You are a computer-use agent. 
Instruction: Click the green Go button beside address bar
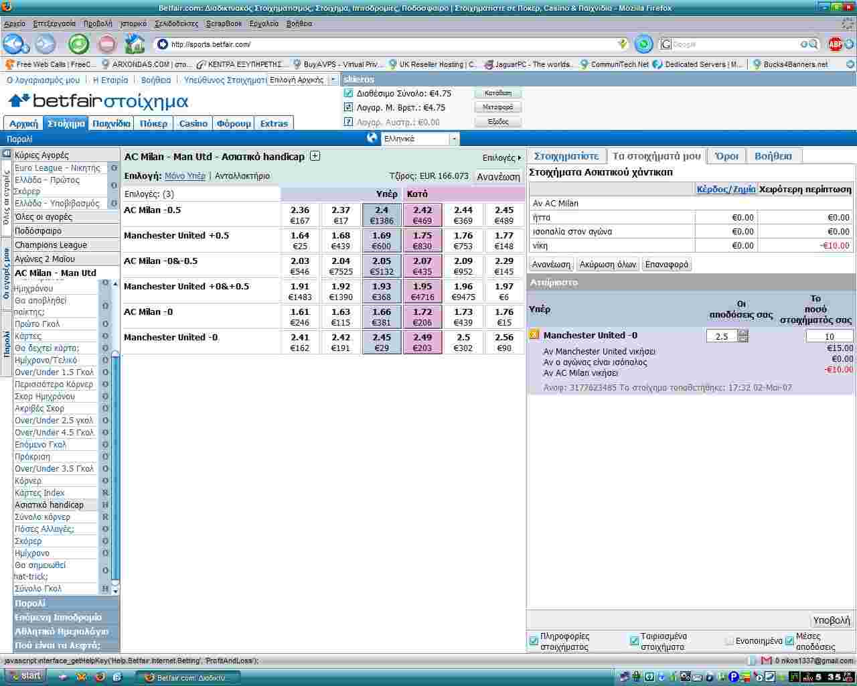pyautogui.click(x=643, y=44)
